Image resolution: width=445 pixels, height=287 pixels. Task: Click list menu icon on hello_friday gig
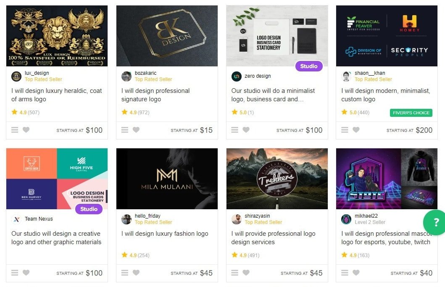tap(125, 273)
